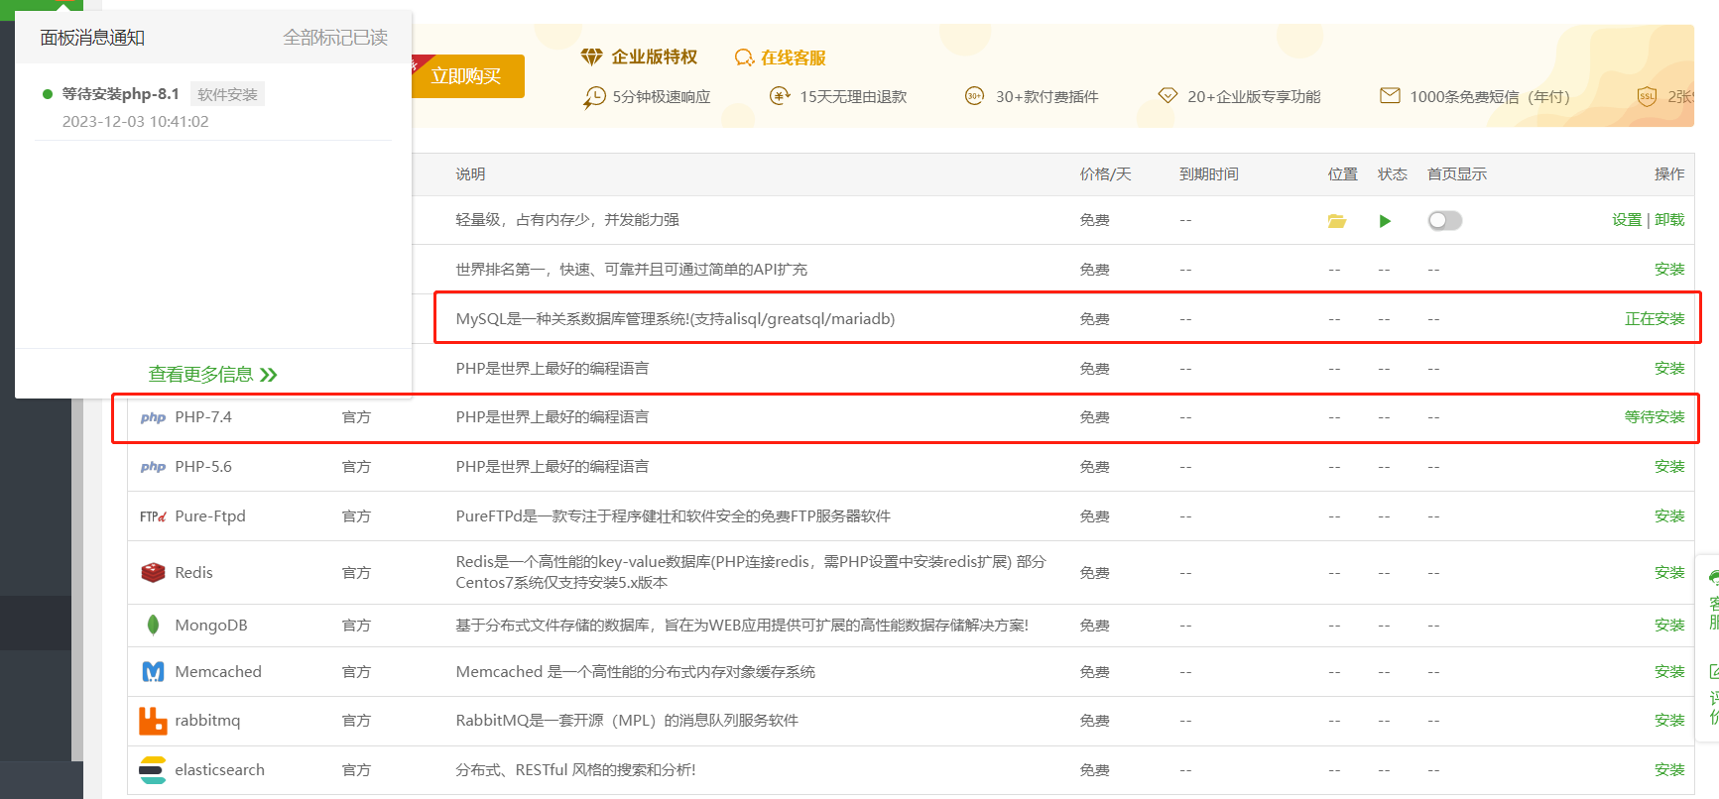
Task: Click the MySQL description text
Action: (x=675, y=319)
